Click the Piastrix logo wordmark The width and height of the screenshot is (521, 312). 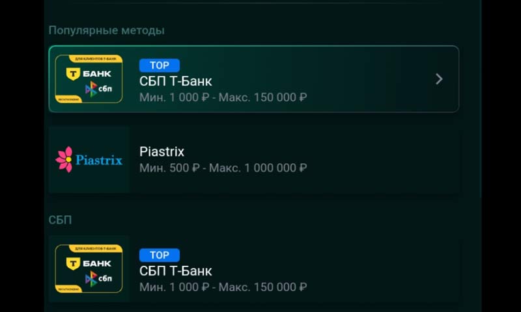click(98, 160)
